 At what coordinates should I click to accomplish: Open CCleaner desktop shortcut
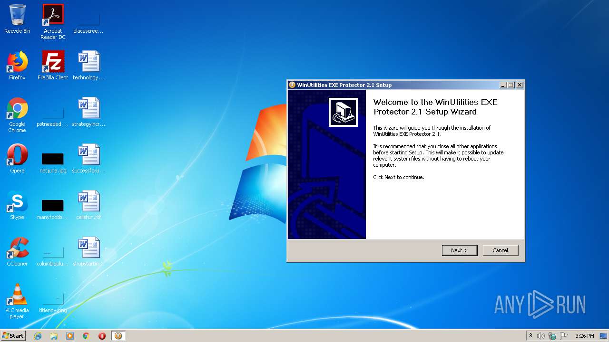click(17, 252)
